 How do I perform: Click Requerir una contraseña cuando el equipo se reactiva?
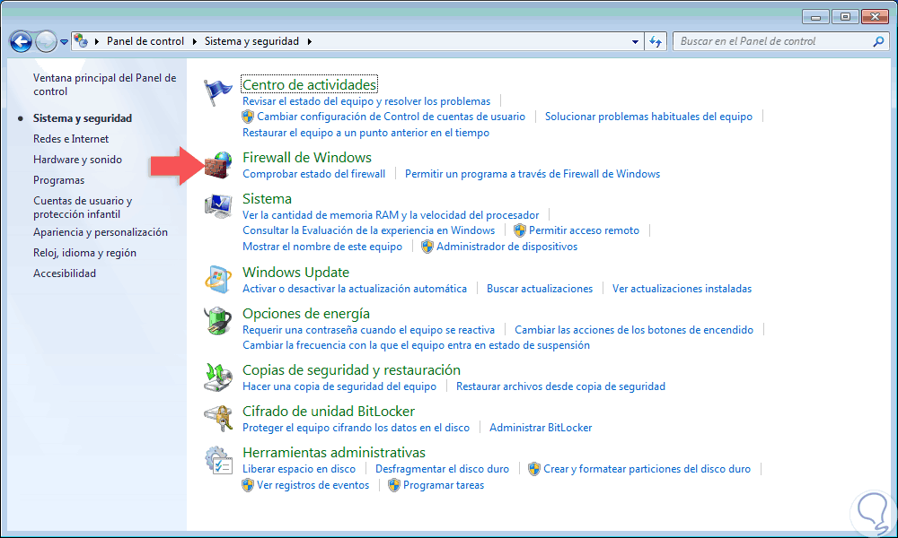tap(369, 330)
